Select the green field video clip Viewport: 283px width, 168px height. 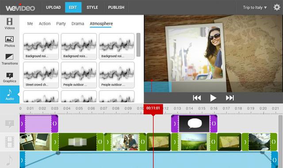pos(194,142)
